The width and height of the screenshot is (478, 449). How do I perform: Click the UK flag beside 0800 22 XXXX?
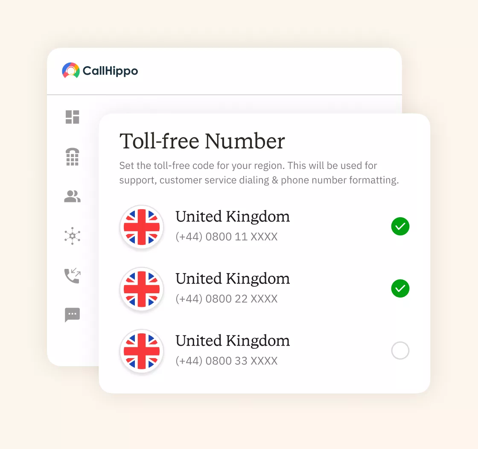[x=142, y=289]
